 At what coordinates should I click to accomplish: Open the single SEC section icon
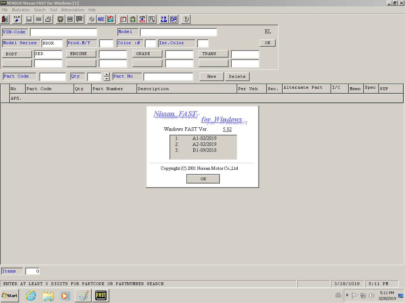click(70, 19)
